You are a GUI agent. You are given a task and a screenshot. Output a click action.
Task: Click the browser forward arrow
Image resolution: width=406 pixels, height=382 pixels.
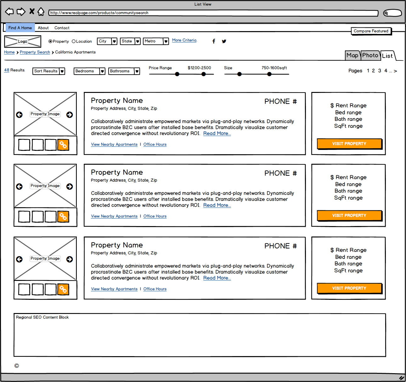pos(21,12)
